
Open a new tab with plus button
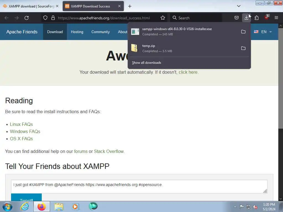130,6
